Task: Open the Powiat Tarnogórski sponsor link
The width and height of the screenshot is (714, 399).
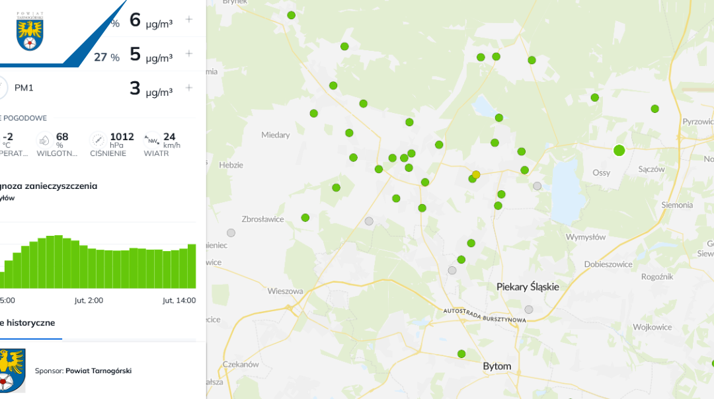Action: pyautogui.click(x=99, y=371)
